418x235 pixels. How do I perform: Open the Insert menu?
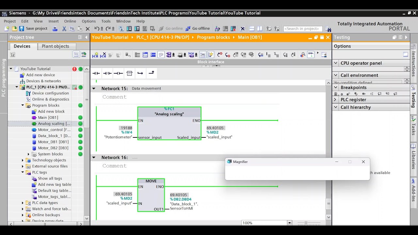tap(54, 21)
